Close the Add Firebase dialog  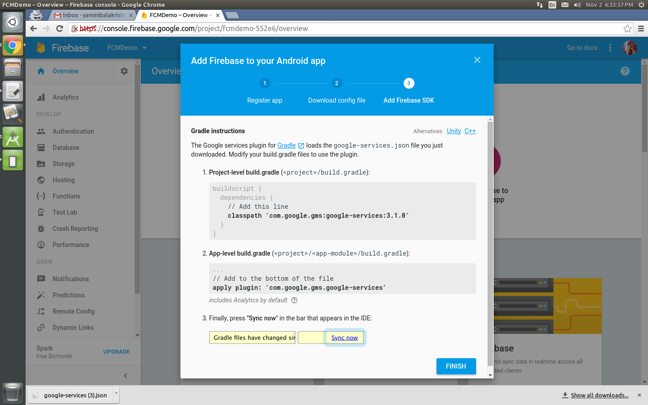477,60
